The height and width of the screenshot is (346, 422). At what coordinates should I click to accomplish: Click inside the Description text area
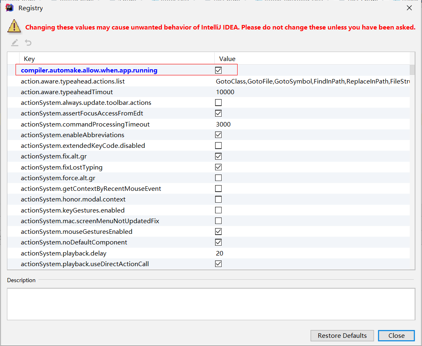click(x=211, y=304)
